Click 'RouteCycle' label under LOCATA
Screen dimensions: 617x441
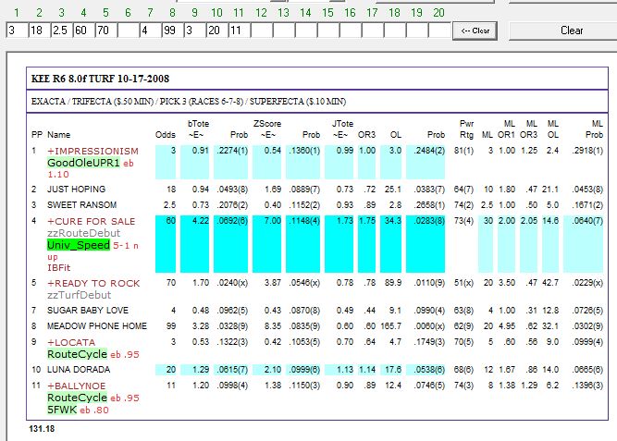click(77, 354)
